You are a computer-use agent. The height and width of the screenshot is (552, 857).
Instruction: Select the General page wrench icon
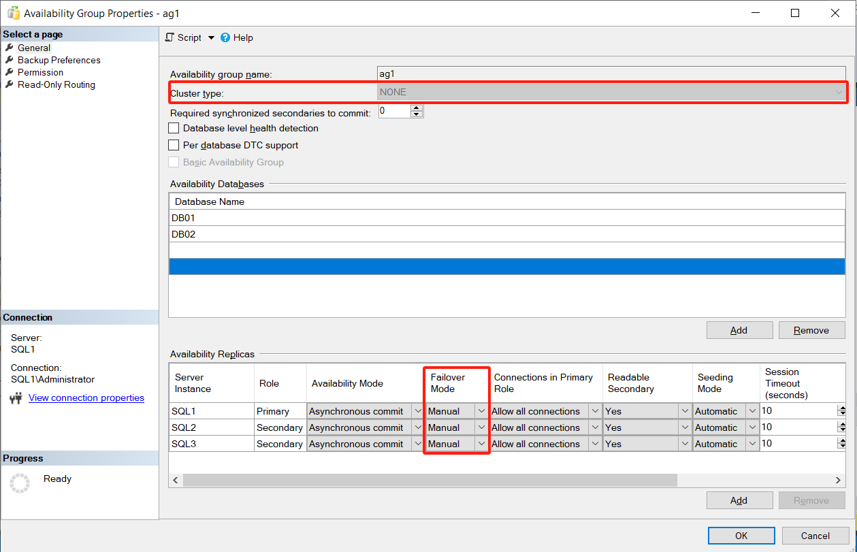(10, 48)
